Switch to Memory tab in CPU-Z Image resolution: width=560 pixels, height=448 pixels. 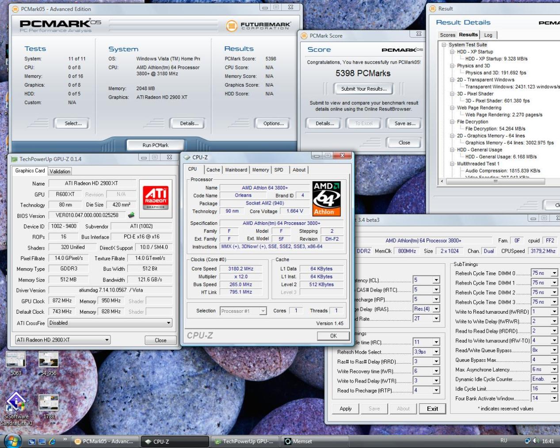coord(261,170)
